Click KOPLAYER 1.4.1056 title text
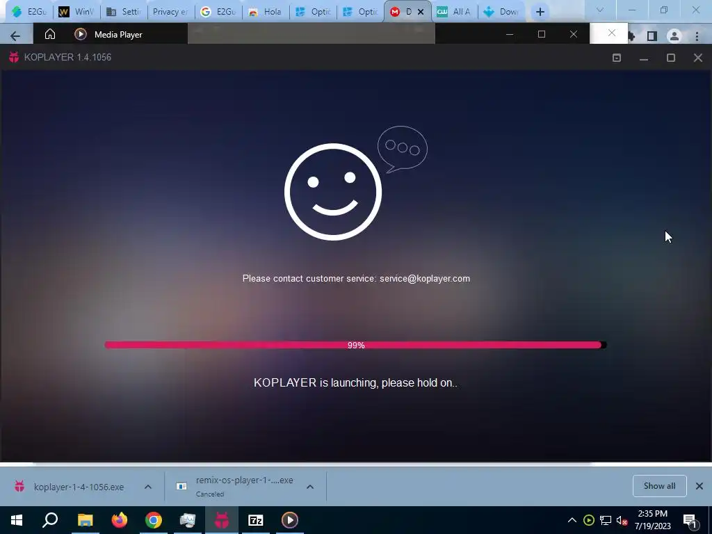Viewport: 712px width, 534px height. (67, 57)
